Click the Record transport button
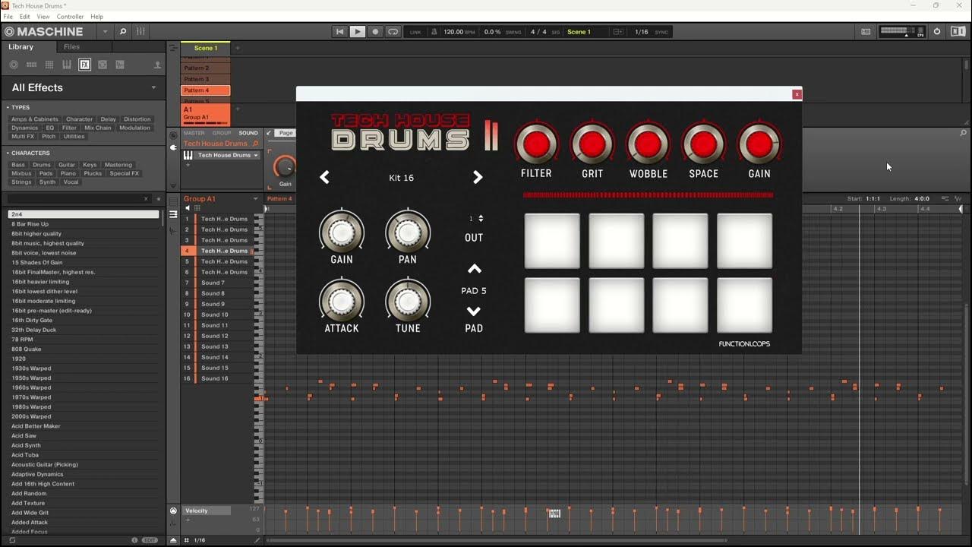The width and height of the screenshot is (972, 547). point(375,32)
